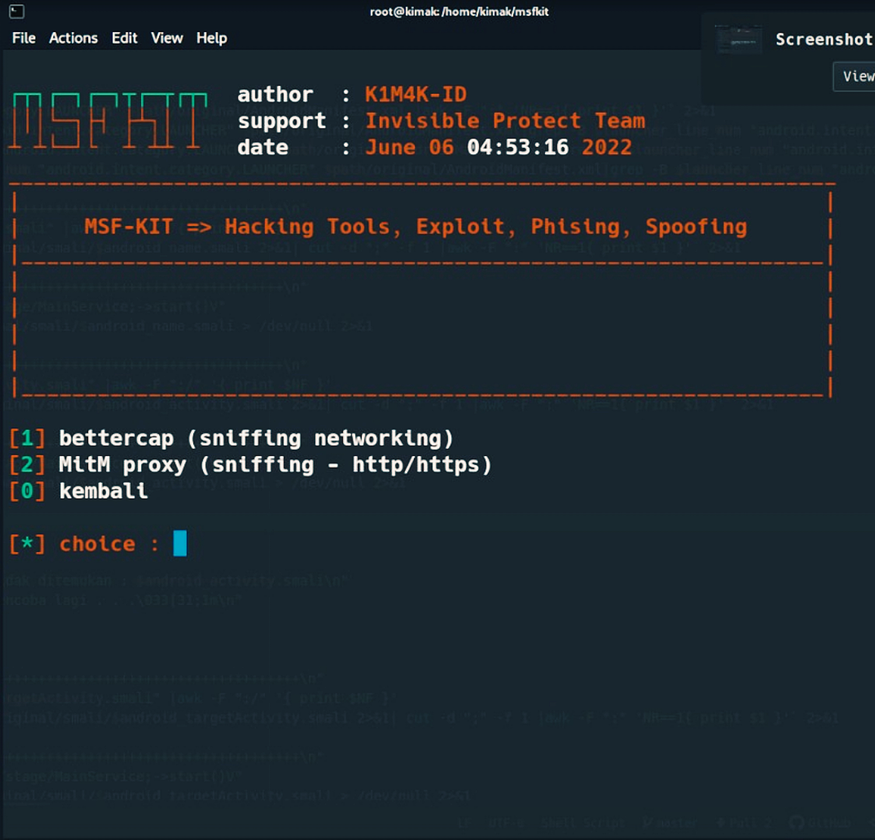Viewport: 875px width, 840px height.
Task: Click the choice input cursor
Action: 180,543
